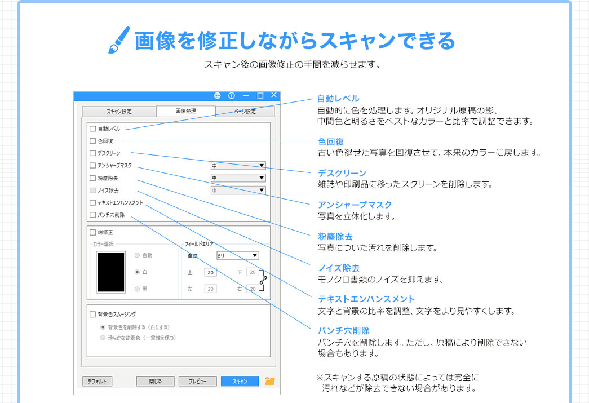Enable the 自動レベル checkbox
The height and width of the screenshot is (403, 589).
click(x=92, y=129)
